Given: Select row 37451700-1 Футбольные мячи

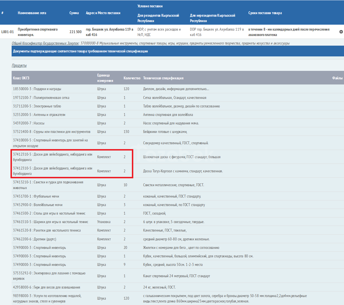Looking at the screenshot, I should click(x=178, y=196).
